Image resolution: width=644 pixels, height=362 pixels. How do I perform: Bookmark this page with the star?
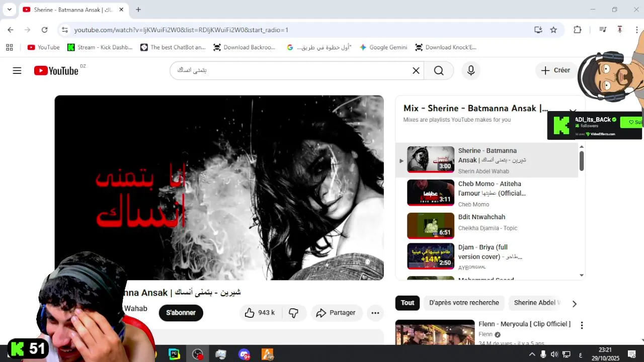[x=553, y=30]
